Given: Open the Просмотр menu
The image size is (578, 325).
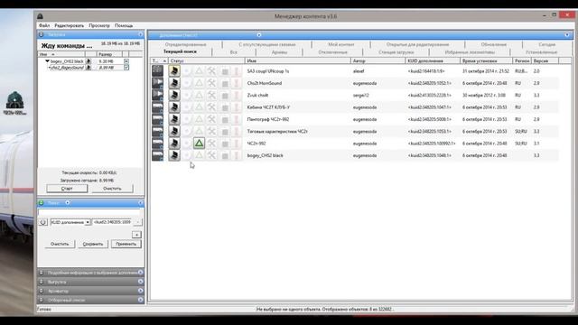Looking at the screenshot, I should (99, 26).
